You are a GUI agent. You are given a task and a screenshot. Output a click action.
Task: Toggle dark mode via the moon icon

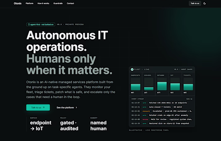click(x=205, y=3)
